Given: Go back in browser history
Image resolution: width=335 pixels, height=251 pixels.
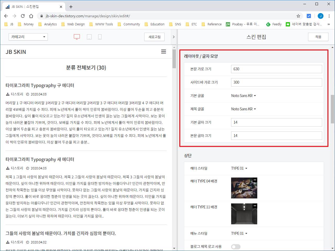Looking at the screenshot, I should point(6,16).
